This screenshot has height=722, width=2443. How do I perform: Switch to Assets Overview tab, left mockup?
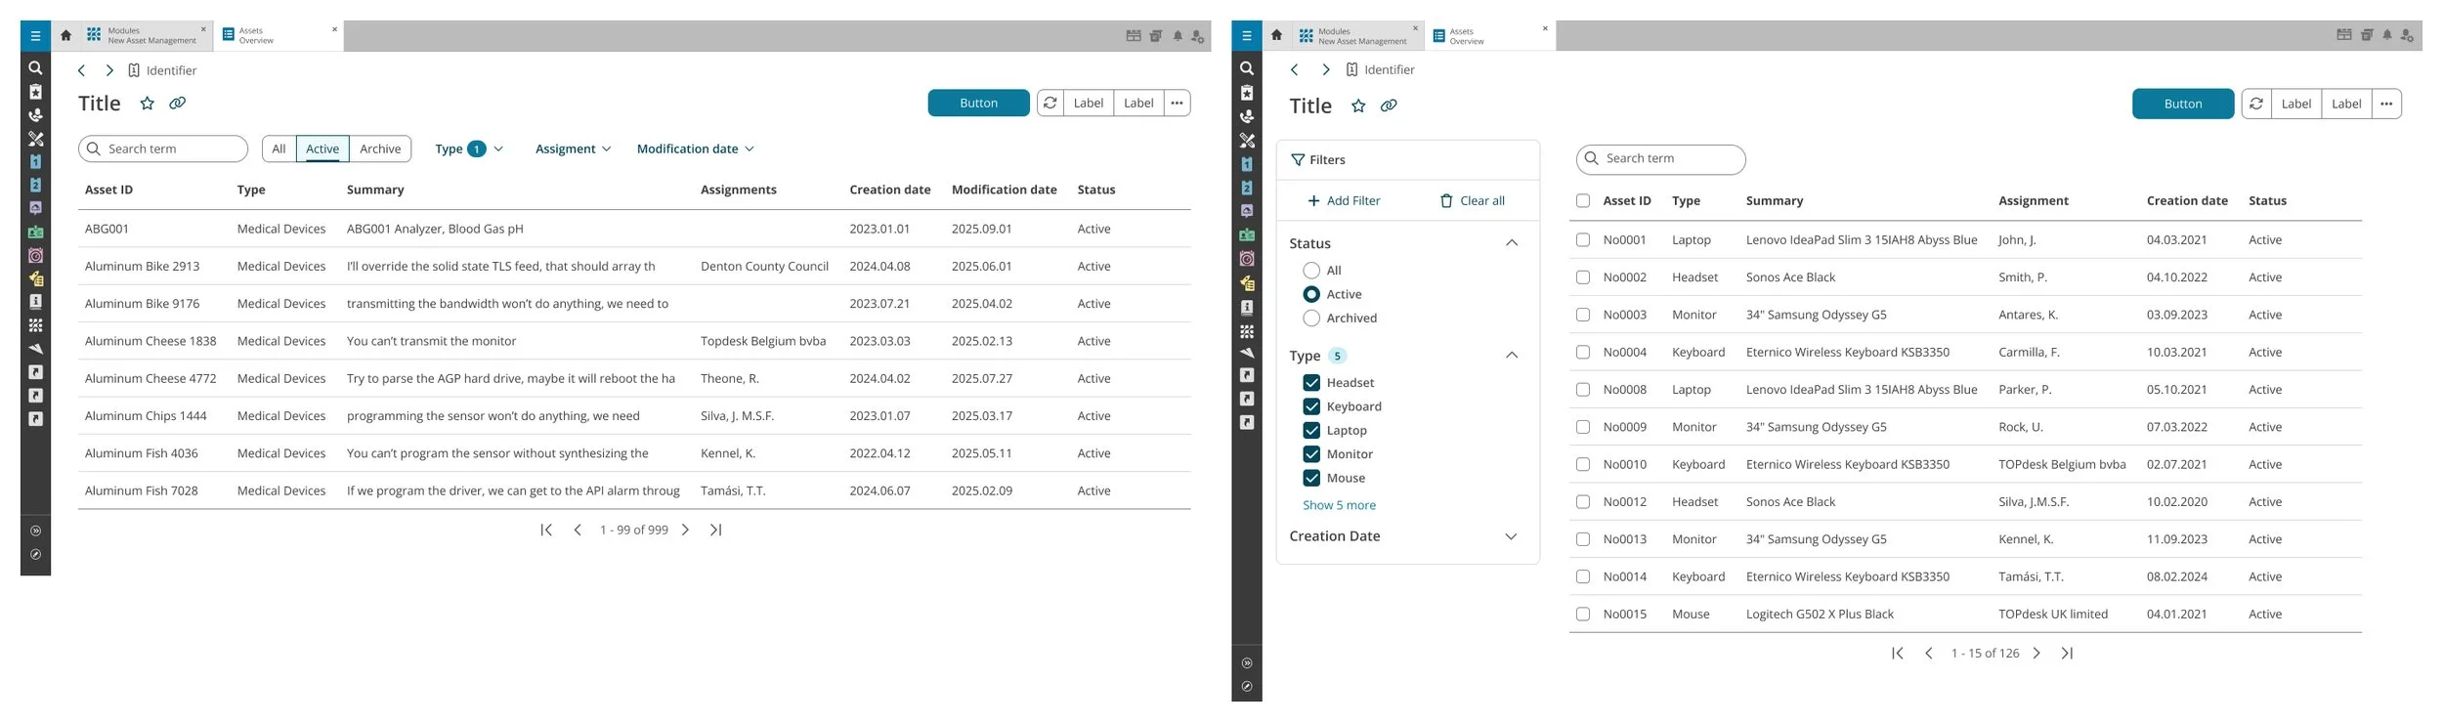pos(279,36)
